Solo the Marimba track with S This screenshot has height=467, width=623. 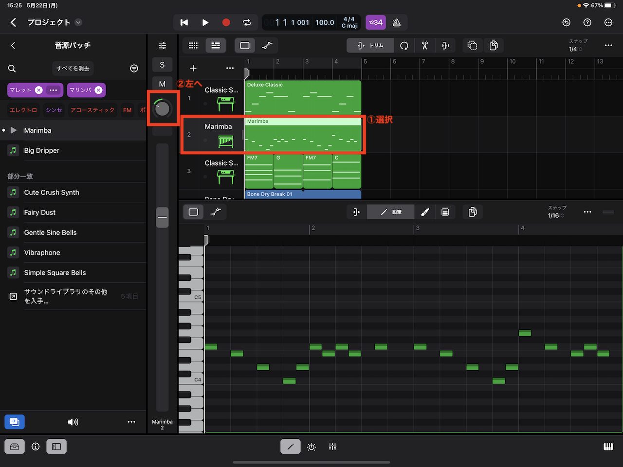tap(162, 65)
